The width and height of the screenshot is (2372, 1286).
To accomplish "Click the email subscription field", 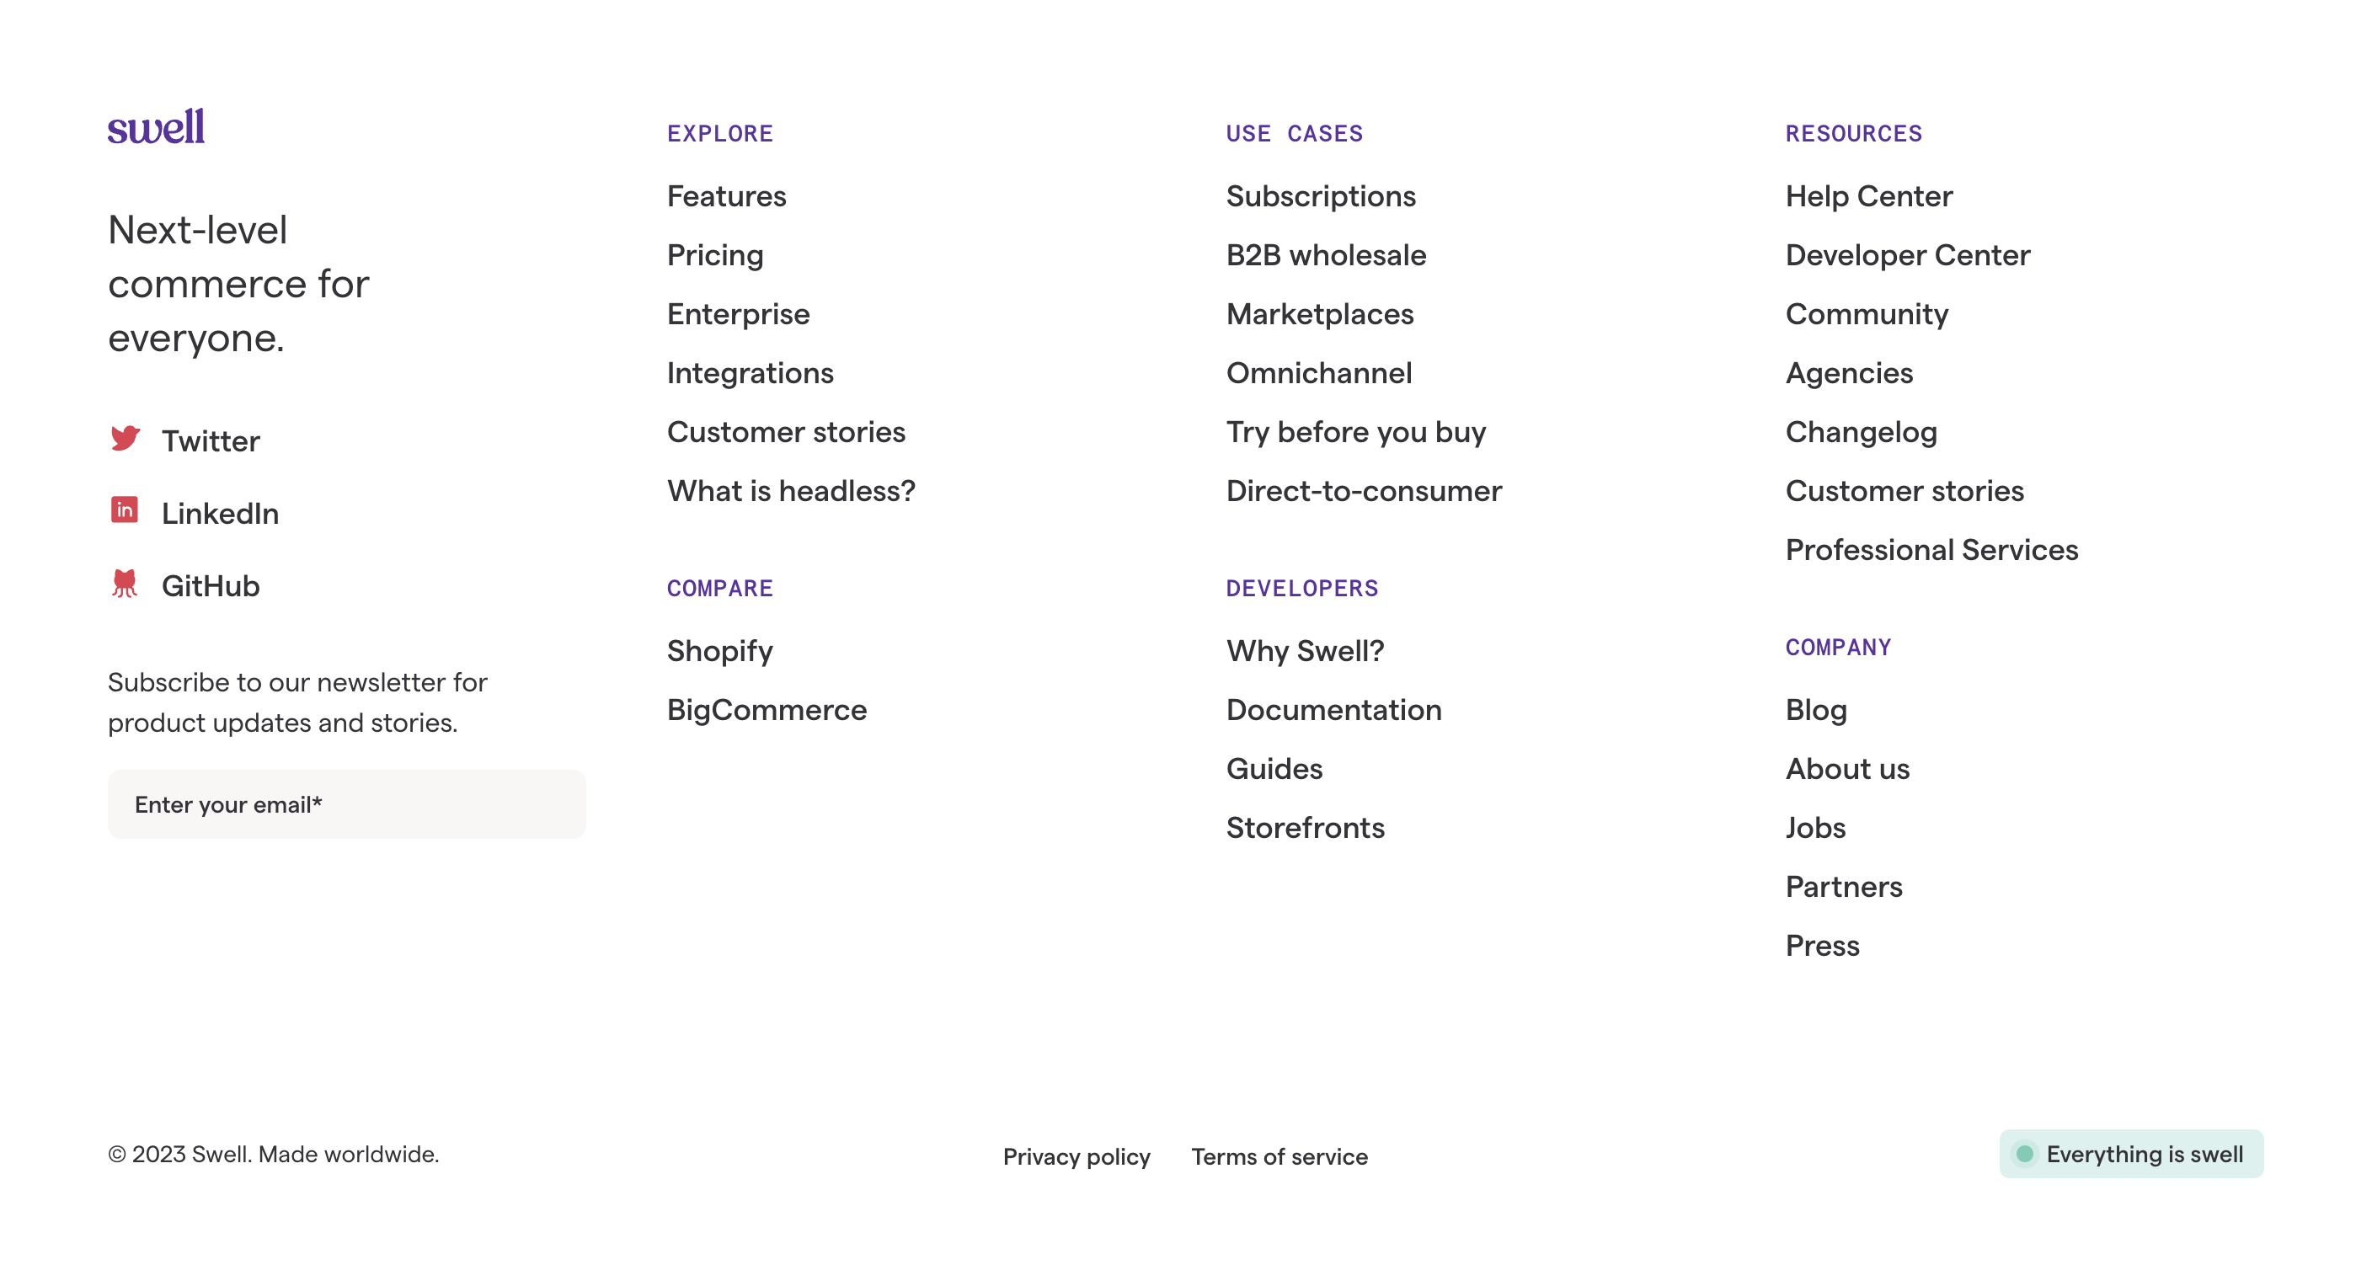I will tap(346, 803).
